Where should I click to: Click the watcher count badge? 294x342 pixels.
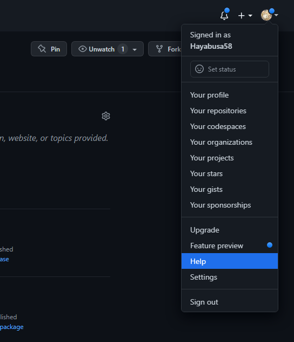(x=123, y=49)
